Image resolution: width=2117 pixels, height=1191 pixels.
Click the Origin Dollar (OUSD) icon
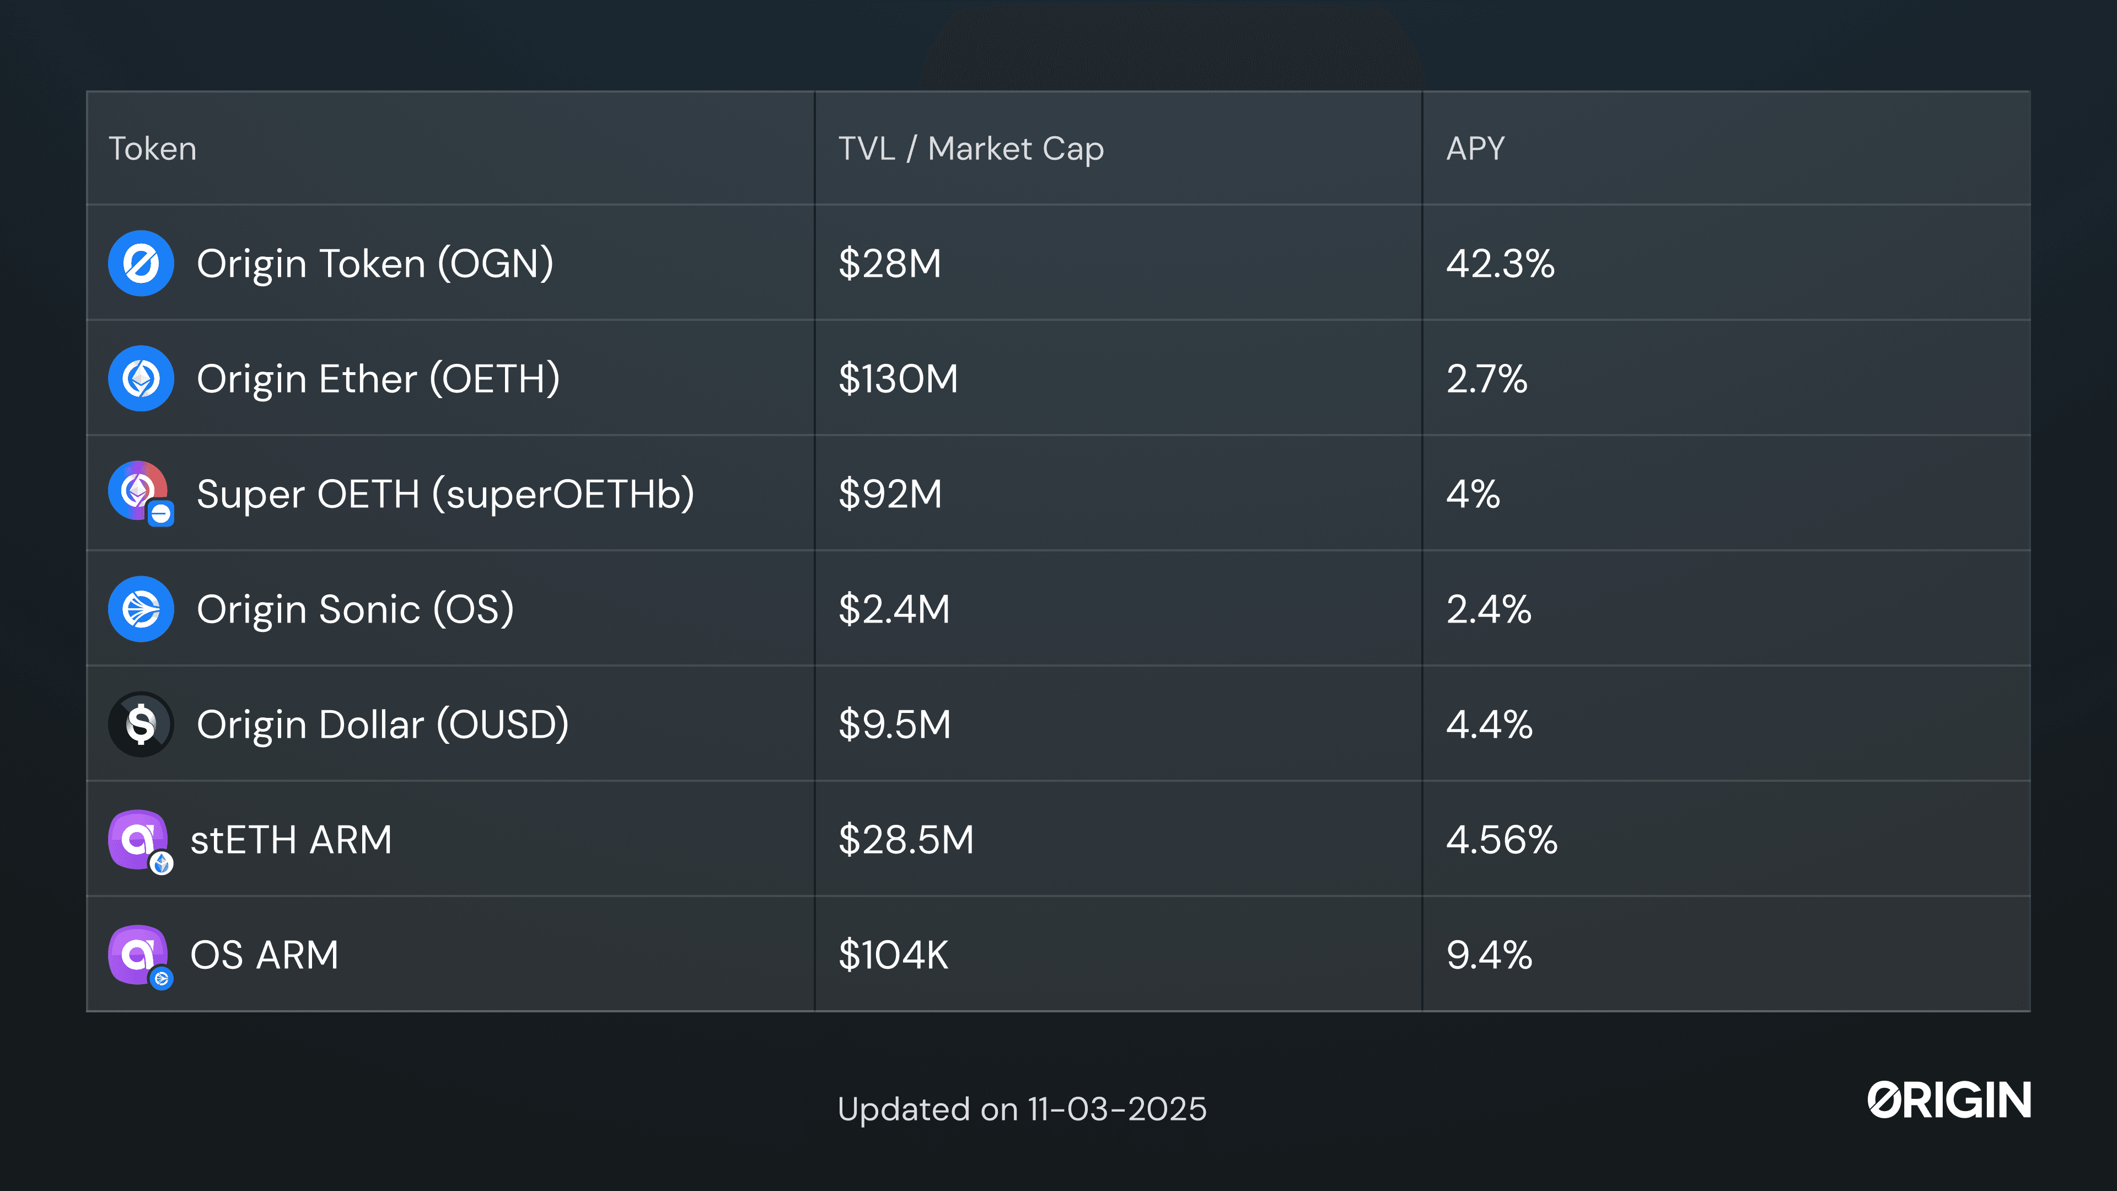141,724
